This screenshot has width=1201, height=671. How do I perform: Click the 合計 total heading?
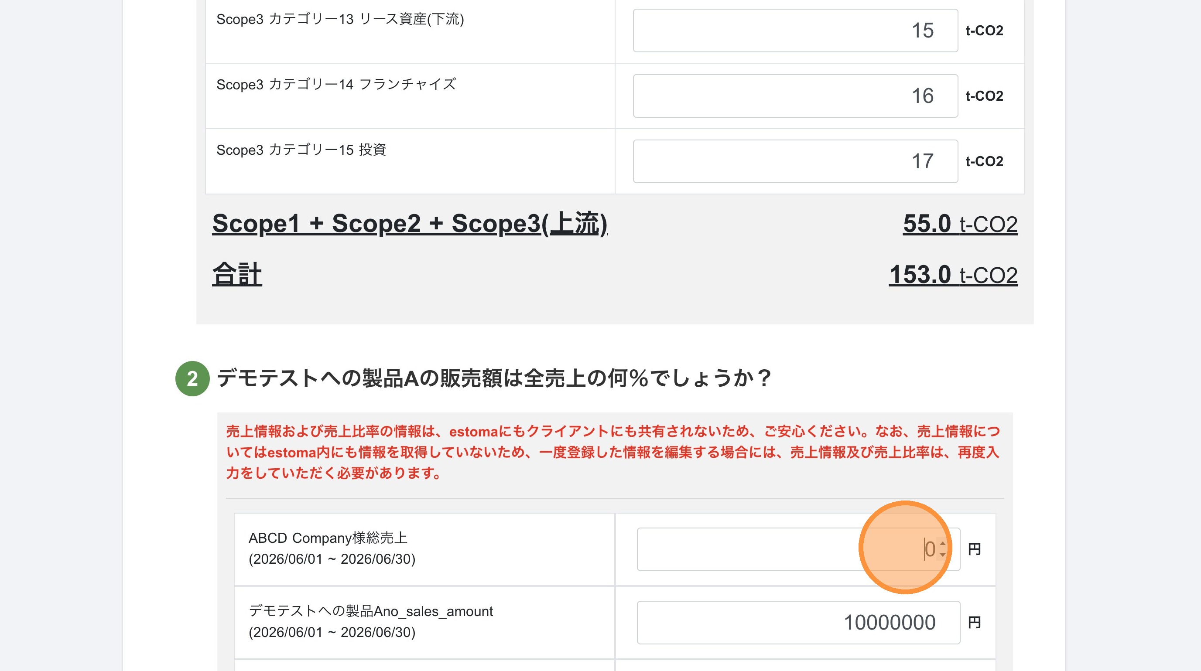pos(237,274)
